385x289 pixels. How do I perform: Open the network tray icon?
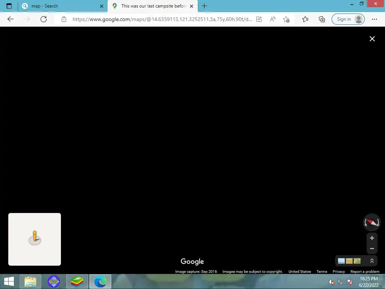(x=341, y=282)
